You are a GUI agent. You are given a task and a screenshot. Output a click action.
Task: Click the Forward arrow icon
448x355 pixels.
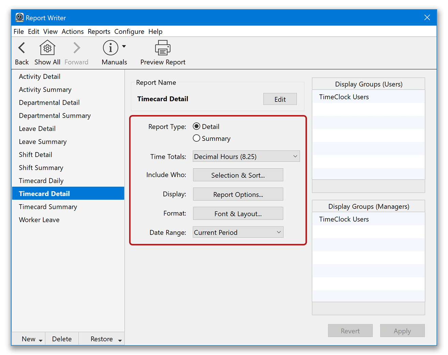click(76, 48)
